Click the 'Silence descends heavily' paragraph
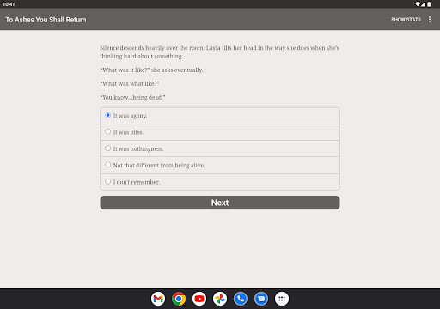440x309 pixels. coord(220,52)
